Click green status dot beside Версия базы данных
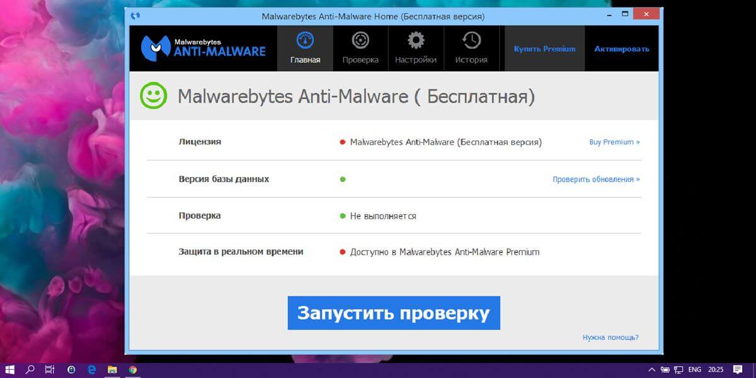 [x=343, y=179]
